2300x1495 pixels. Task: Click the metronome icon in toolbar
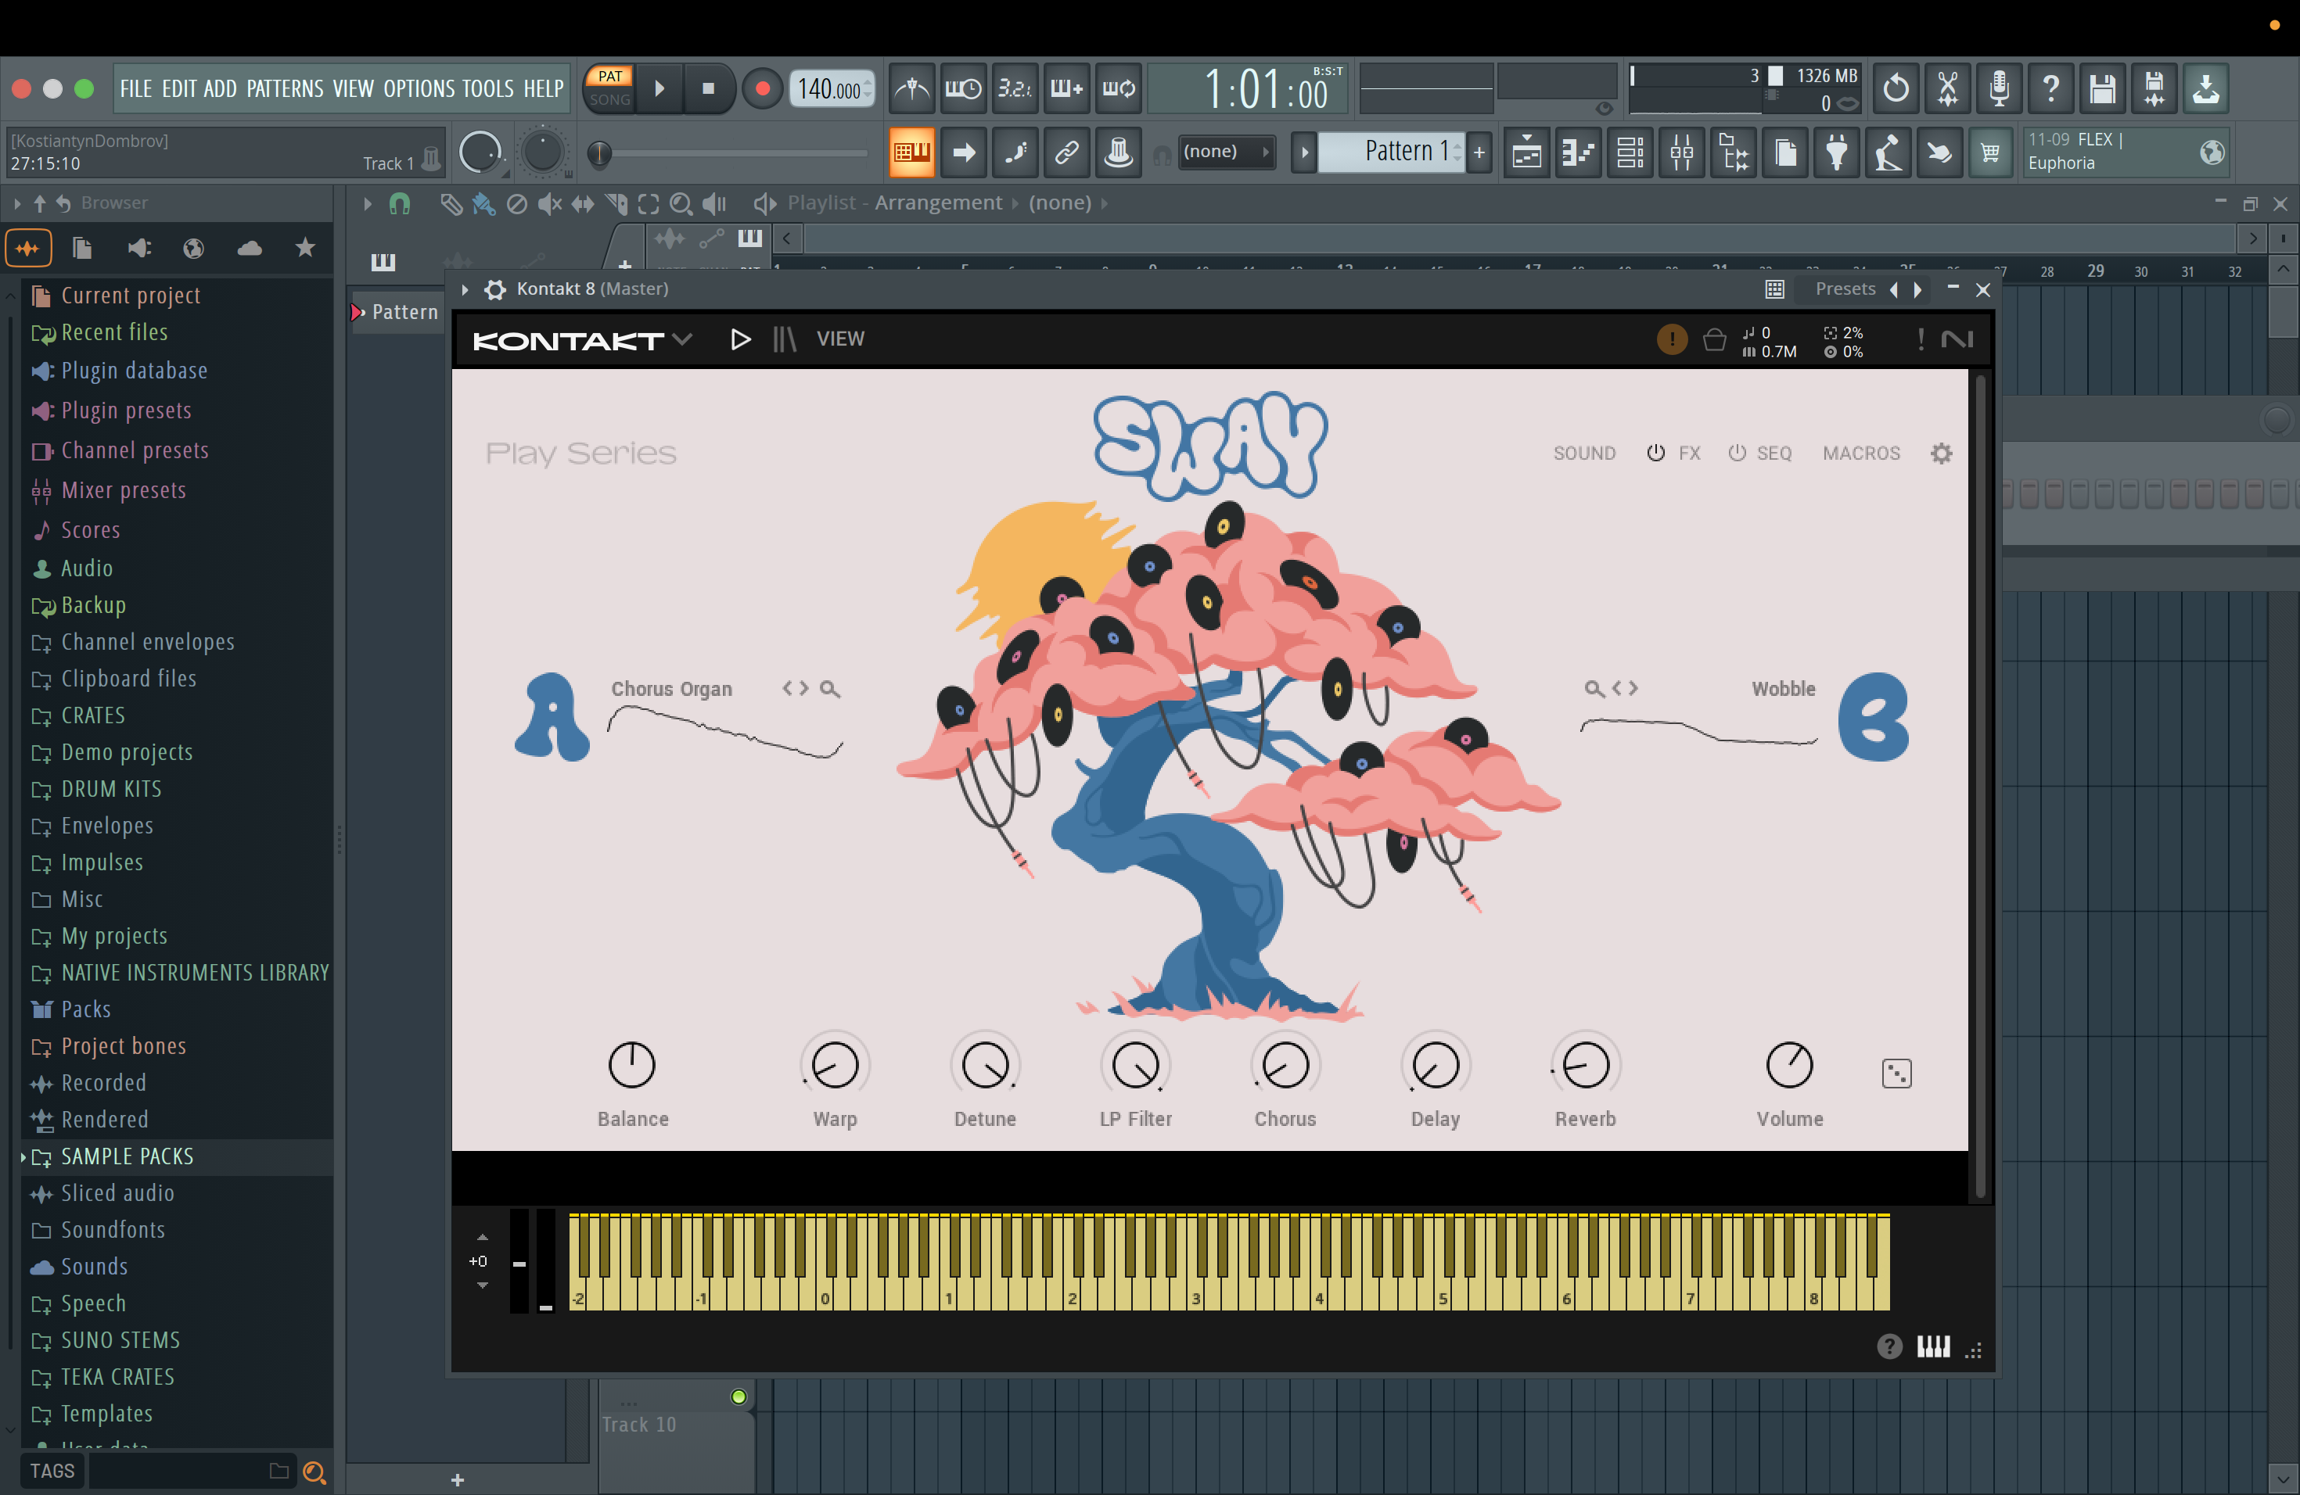[x=911, y=89]
